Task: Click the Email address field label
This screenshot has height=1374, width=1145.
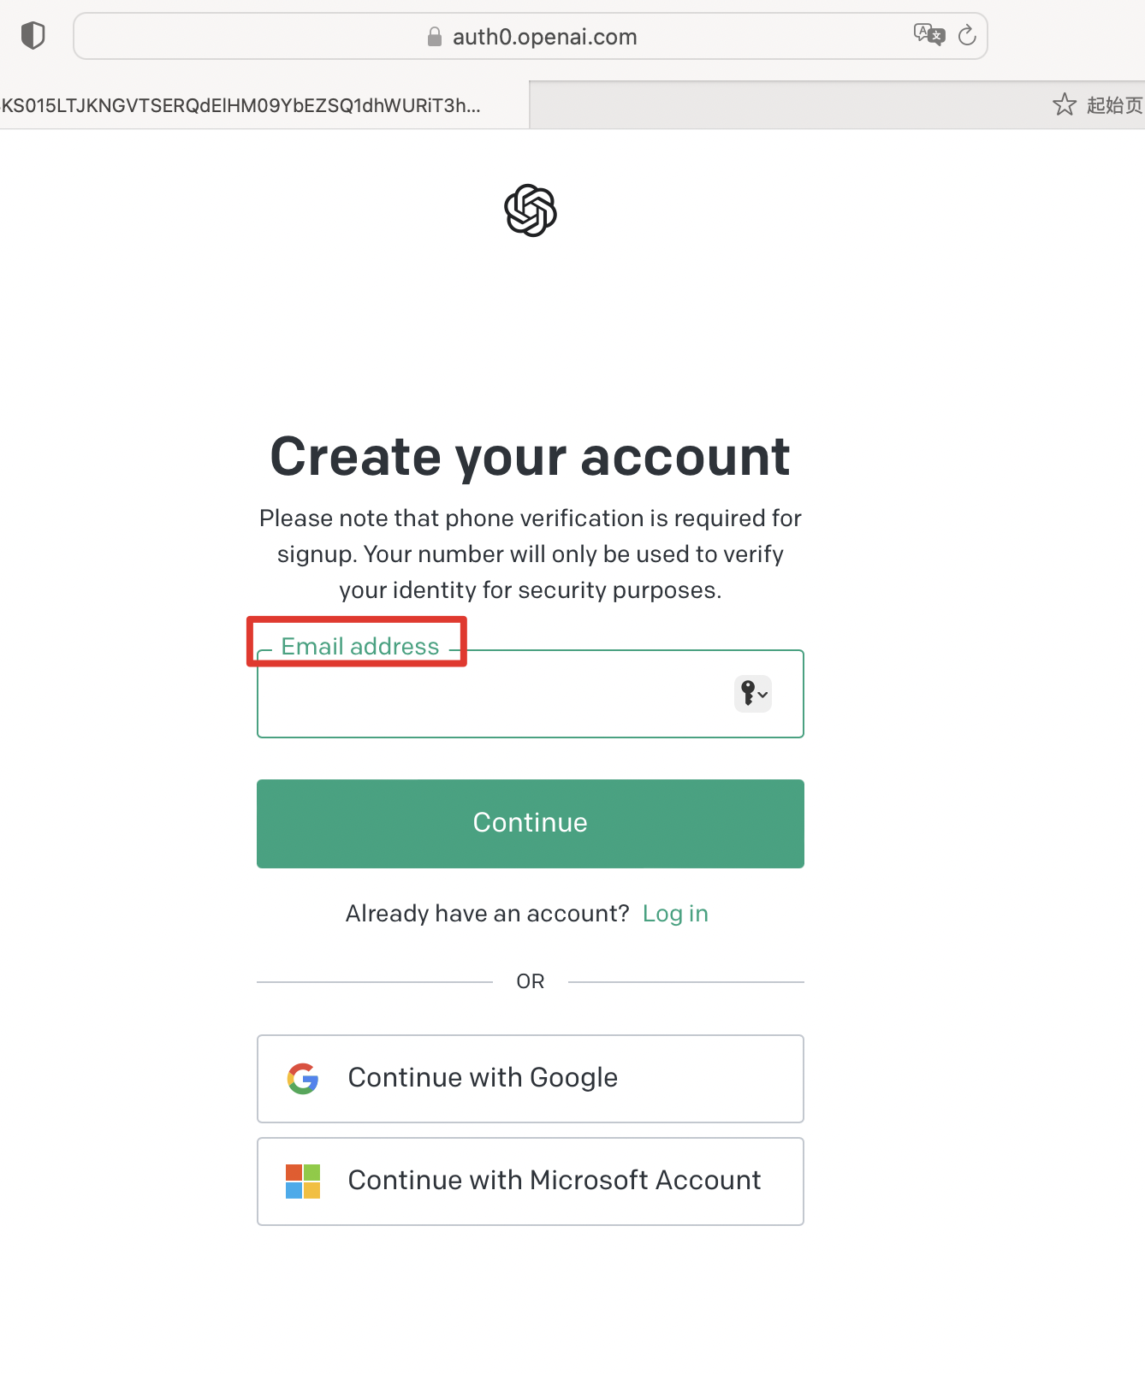Action: point(360,646)
